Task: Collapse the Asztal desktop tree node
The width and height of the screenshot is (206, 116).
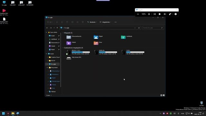Action: [x=46, y=54]
